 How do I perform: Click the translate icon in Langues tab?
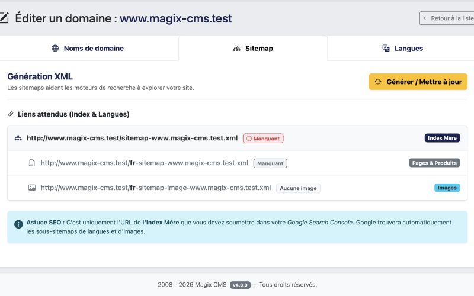click(386, 49)
